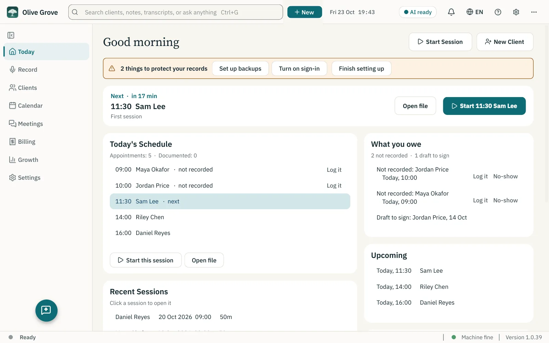This screenshot has width=549, height=343.
Task: Click the Olive Grove tree logo
Action: point(13,12)
